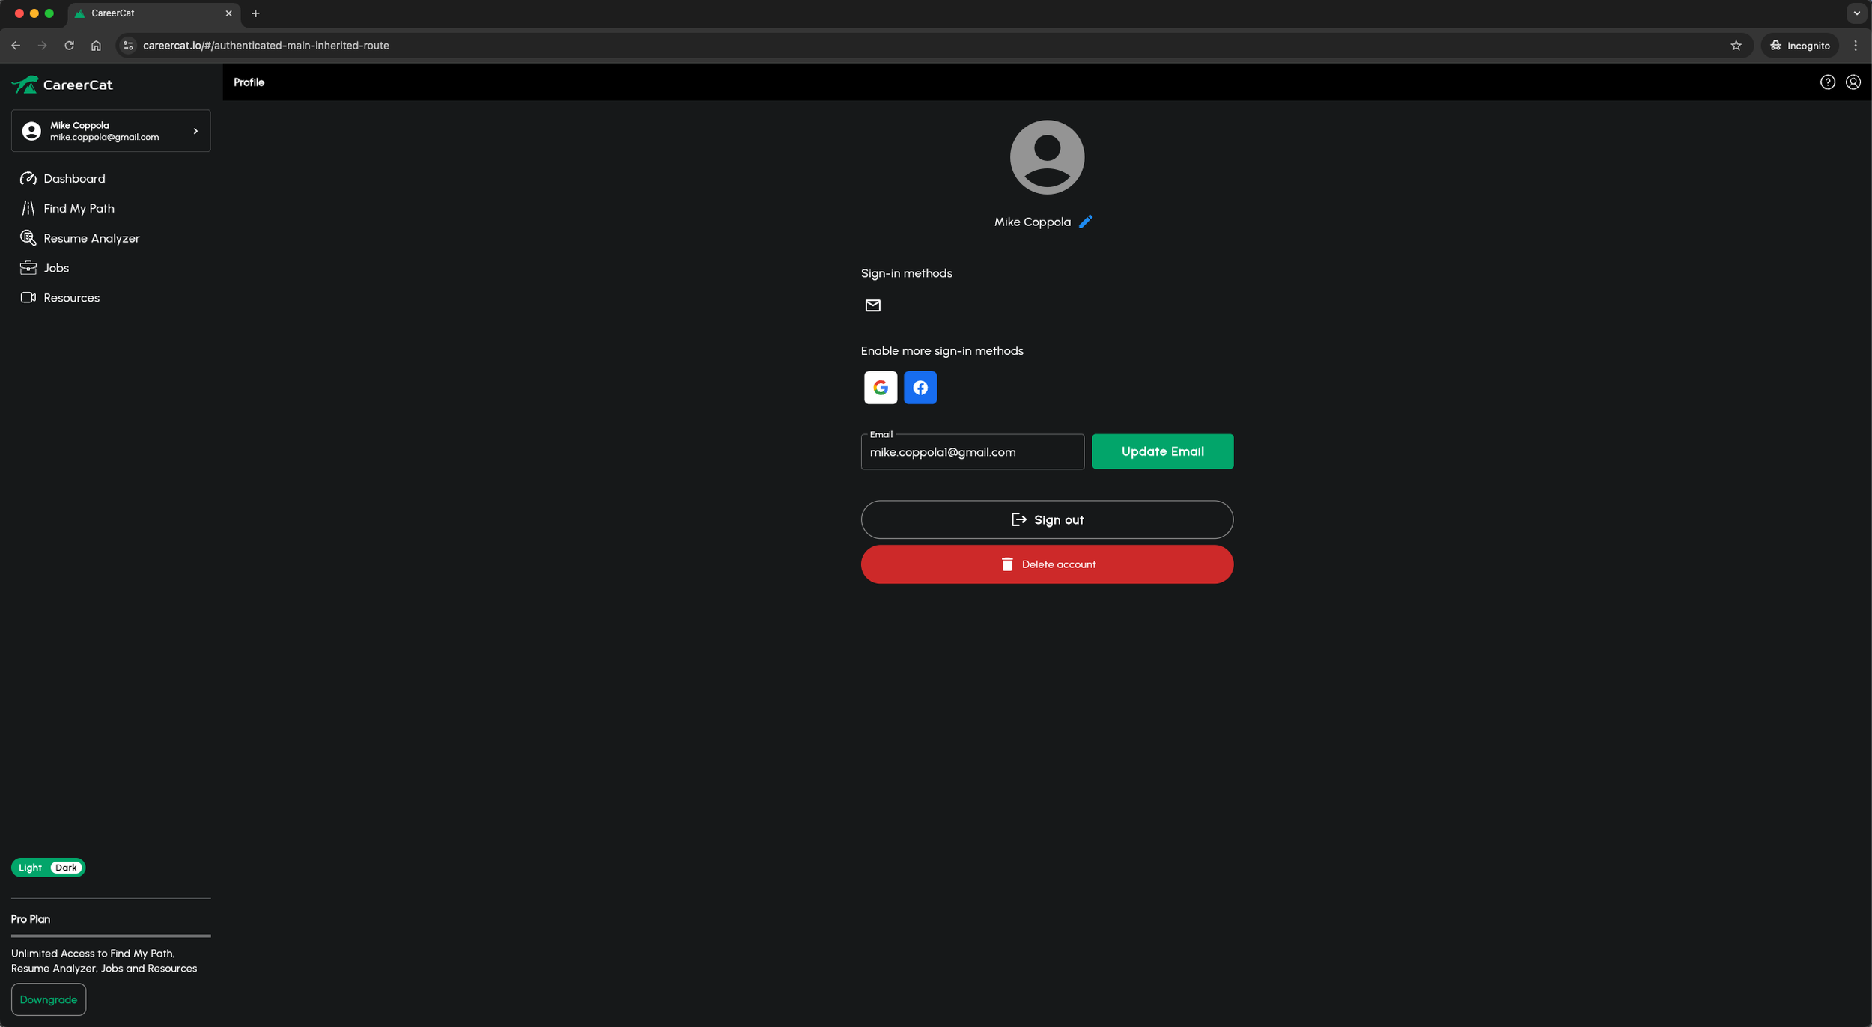Screen dimensions: 1872x1027
Task: Click the CareerCat logo
Action: pos(62,85)
